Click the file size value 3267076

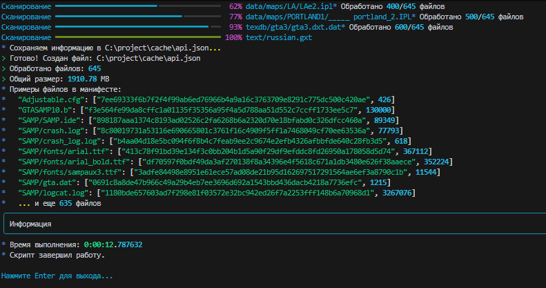[397, 193]
